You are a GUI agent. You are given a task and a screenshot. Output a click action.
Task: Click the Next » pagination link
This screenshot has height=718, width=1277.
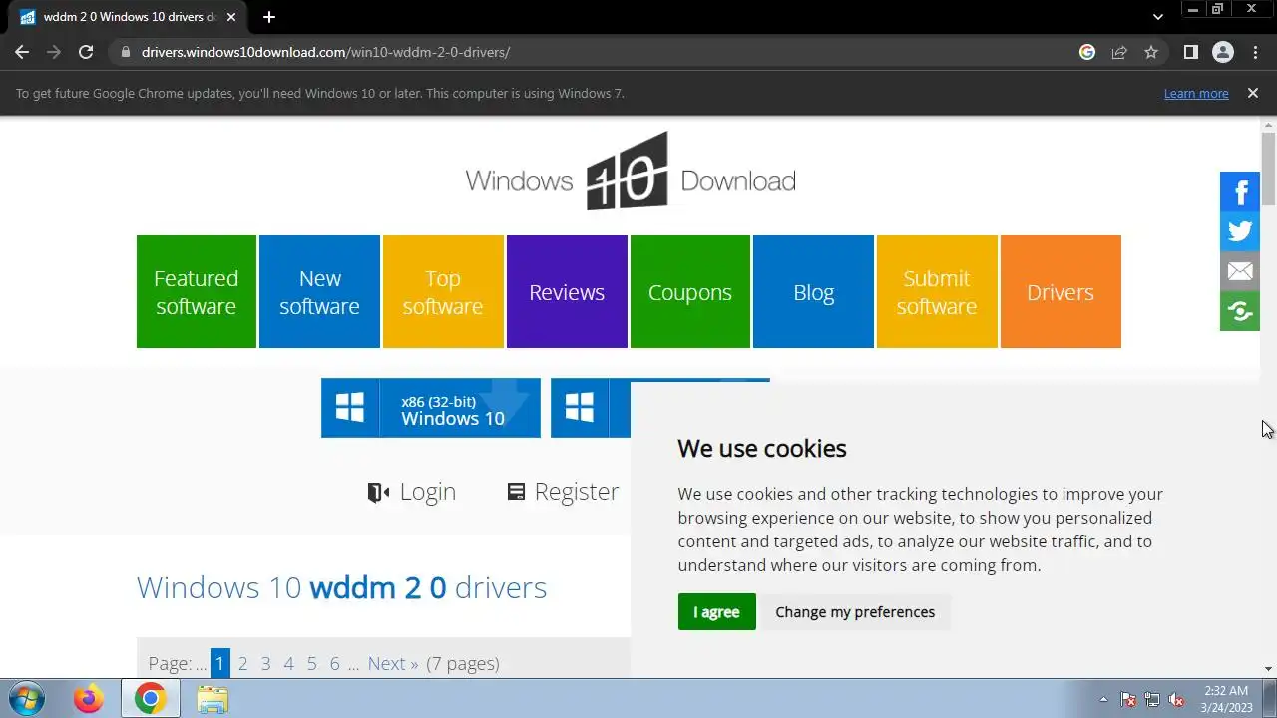point(393,664)
